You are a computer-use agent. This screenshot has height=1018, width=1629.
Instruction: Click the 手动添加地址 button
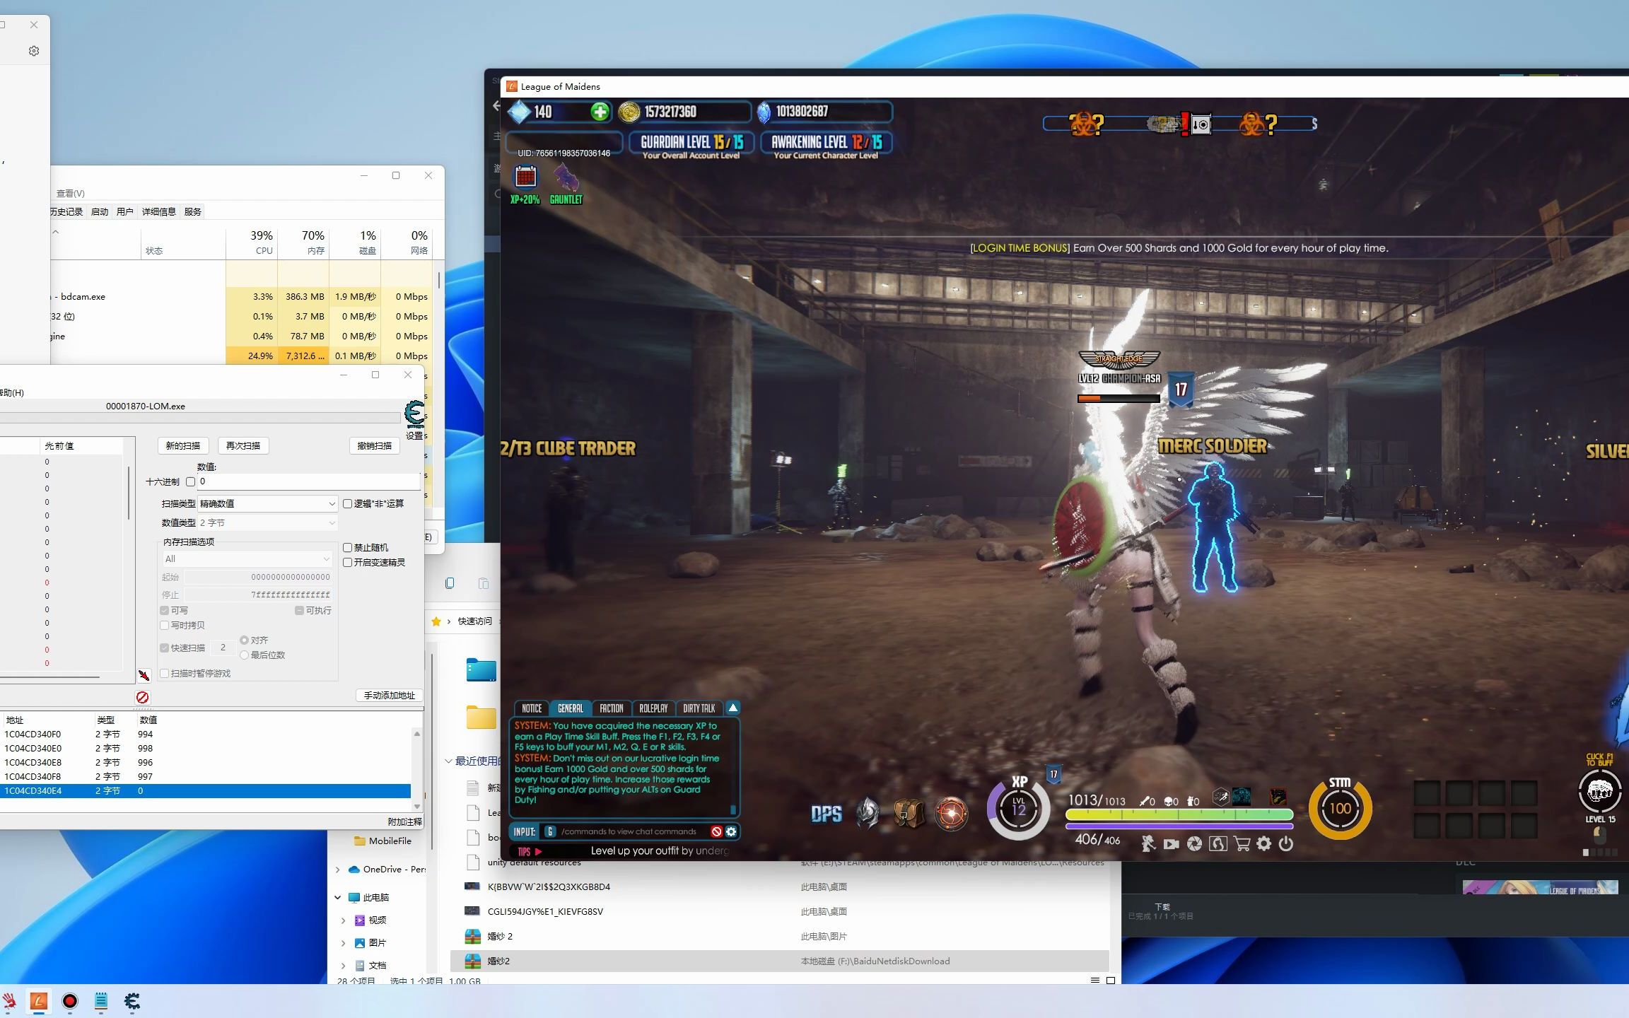(x=390, y=696)
